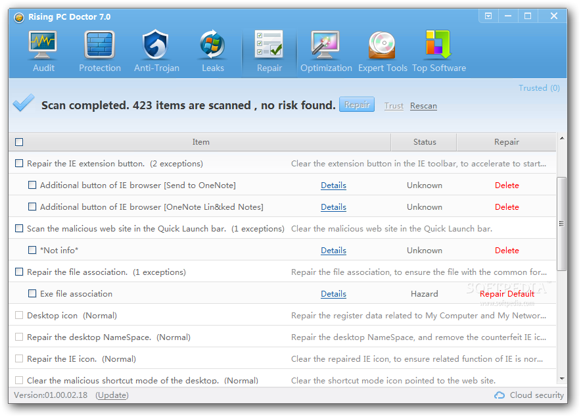Image resolution: width=581 pixels, height=417 pixels.
Task: Check 'Repair the IE icon' checkbox
Action: click(x=19, y=358)
